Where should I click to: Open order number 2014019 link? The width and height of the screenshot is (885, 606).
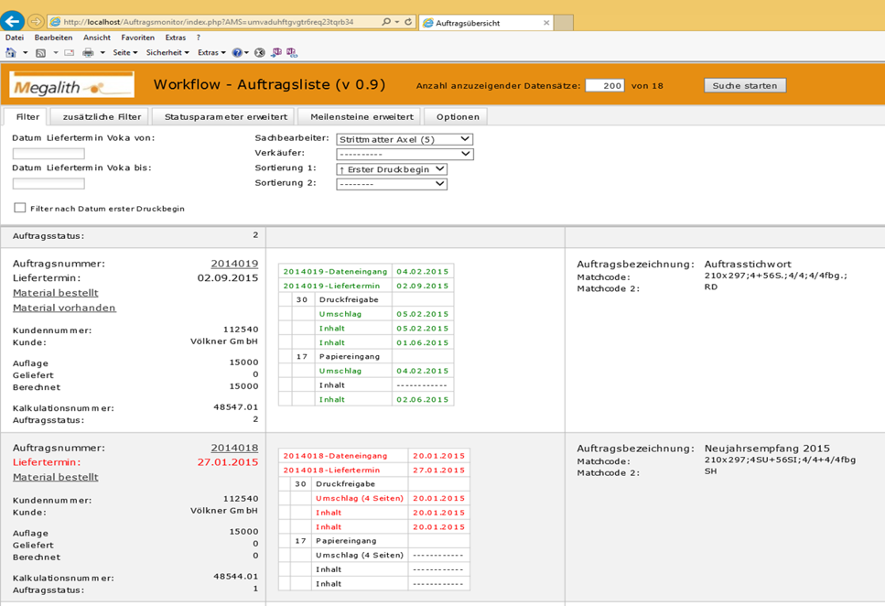click(234, 264)
